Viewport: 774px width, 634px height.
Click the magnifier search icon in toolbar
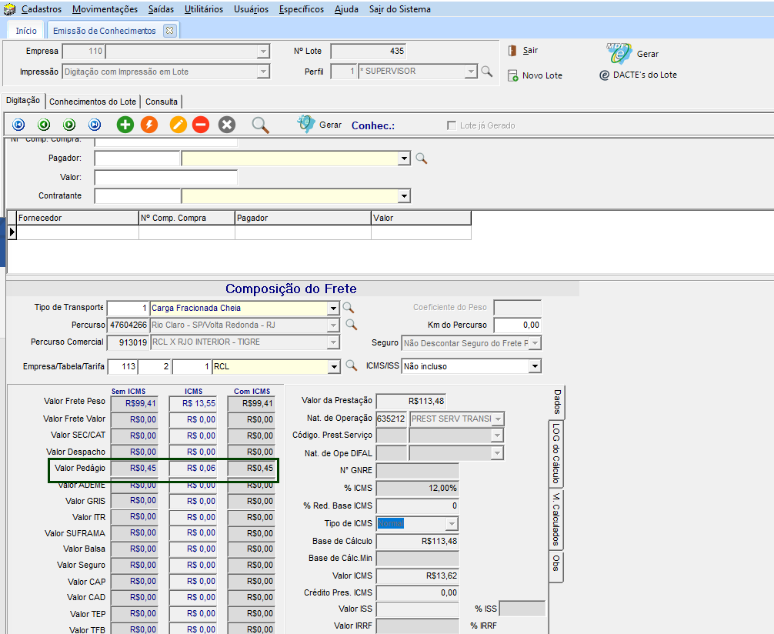point(261,125)
